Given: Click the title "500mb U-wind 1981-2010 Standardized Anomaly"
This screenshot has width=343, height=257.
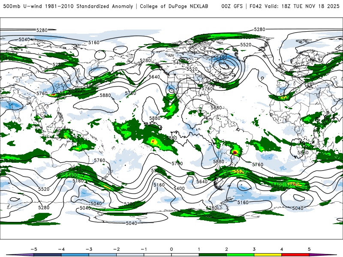Looking at the screenshot, I should click(68, 6).
